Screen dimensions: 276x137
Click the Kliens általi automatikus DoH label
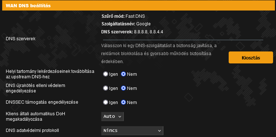click(x=36, y=116)
